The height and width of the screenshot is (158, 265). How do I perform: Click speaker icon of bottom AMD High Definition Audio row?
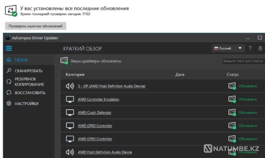70,152
